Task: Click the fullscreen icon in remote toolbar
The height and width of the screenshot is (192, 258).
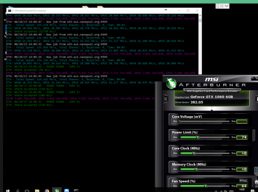Action: coord(222,6)
